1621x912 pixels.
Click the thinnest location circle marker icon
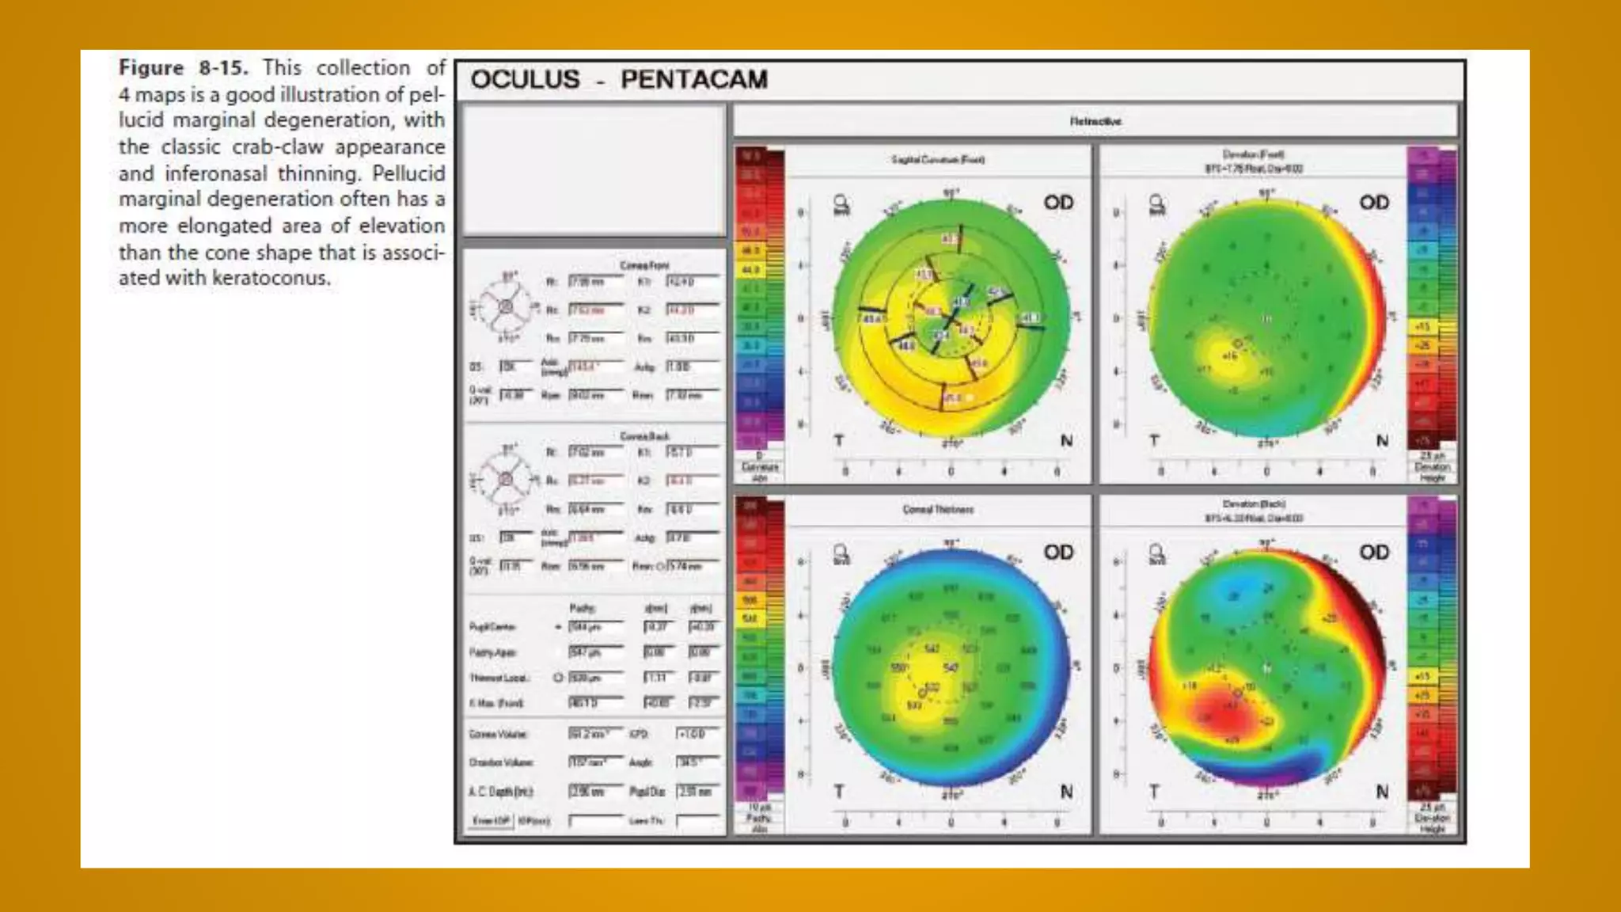pos(557,678)
